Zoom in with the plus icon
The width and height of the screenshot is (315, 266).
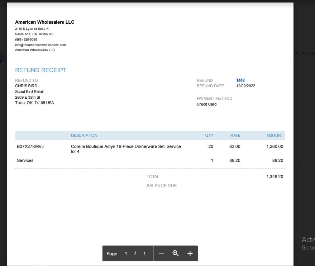190,253
